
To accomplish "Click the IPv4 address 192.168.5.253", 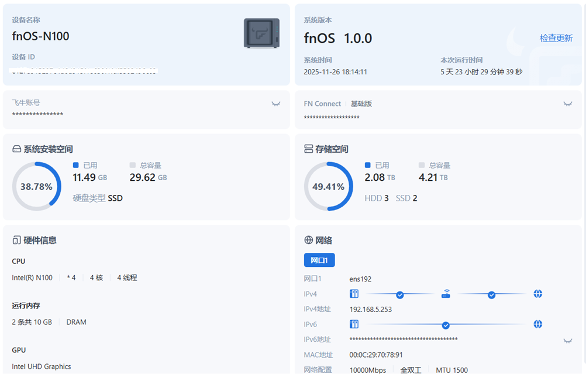I will click(x=370, y=309).
